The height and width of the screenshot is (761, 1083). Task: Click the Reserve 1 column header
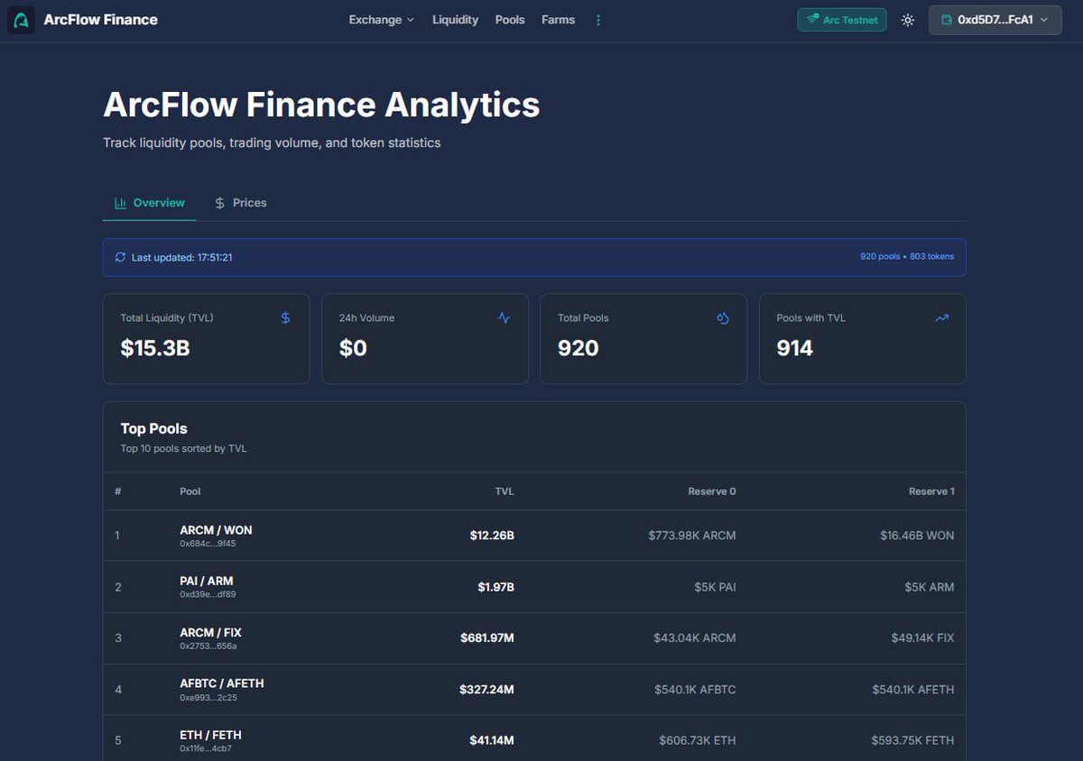point(931,491)
